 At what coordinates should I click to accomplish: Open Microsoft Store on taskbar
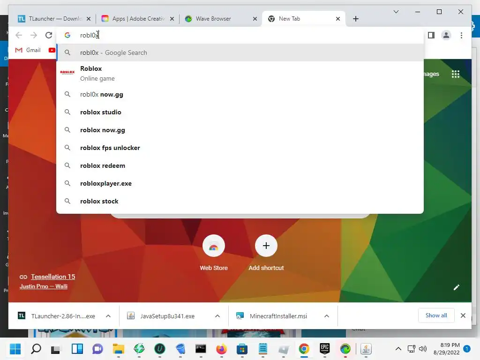[x=242, y=349]
